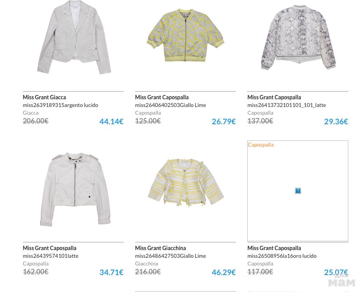This screenshot has height=292, width=361.
Task: Click the 29.36€ sale price
Action: point(336,121)
